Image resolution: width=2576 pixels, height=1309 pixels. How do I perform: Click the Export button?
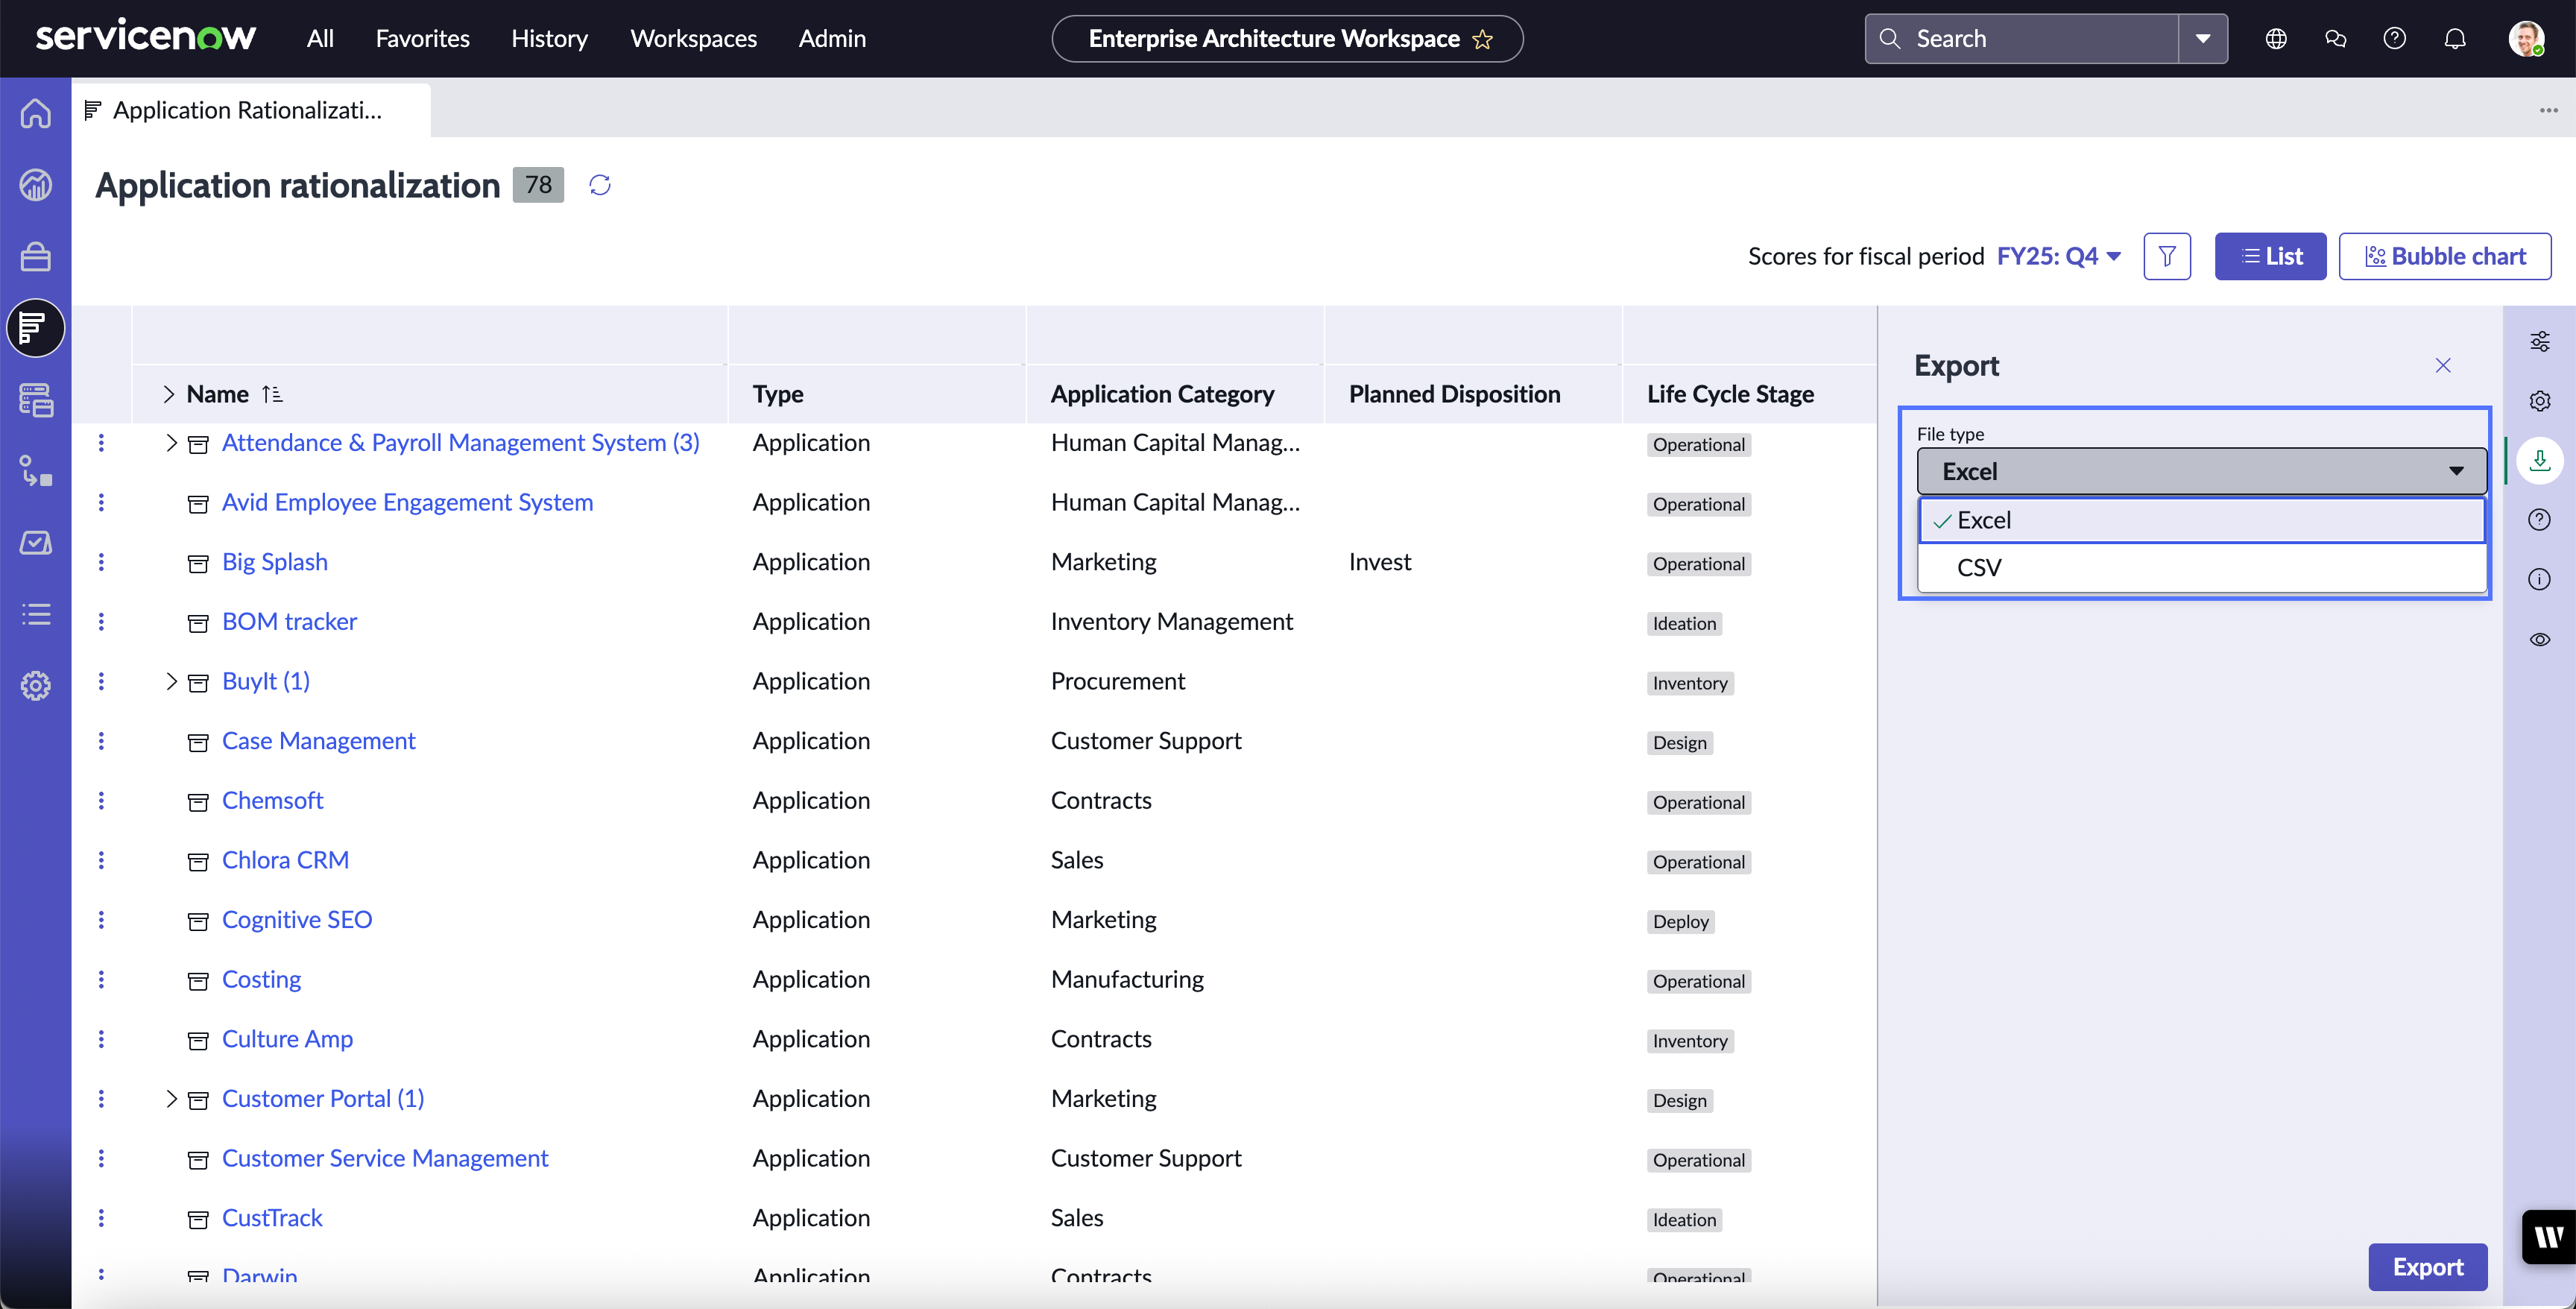(x=2427, y=1267)
